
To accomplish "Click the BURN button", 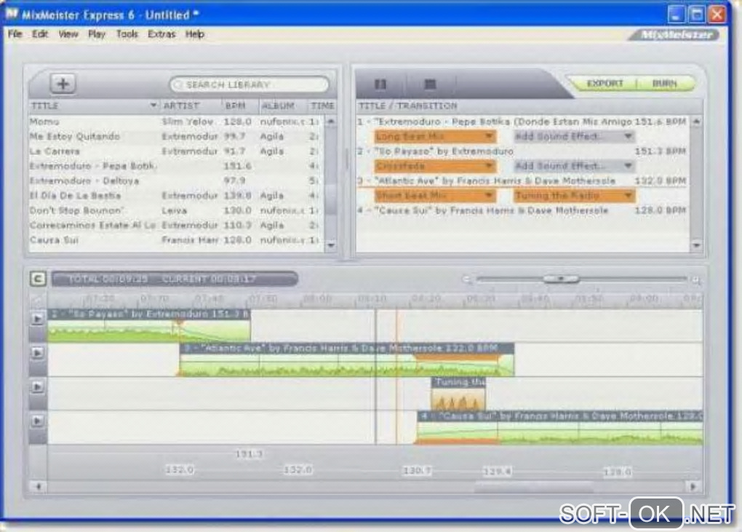I will coord(664,83).
